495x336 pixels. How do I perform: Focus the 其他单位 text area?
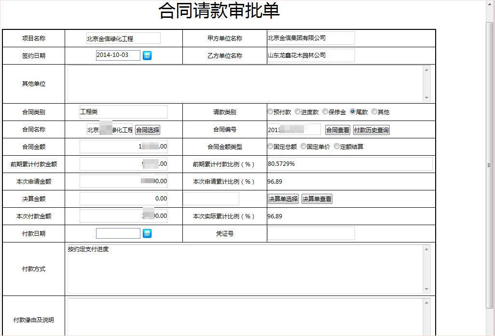245,83
